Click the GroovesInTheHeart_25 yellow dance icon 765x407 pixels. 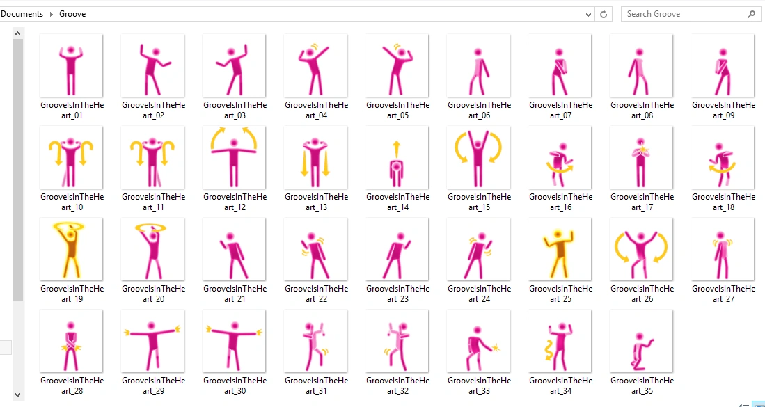(x=560, y=249)
